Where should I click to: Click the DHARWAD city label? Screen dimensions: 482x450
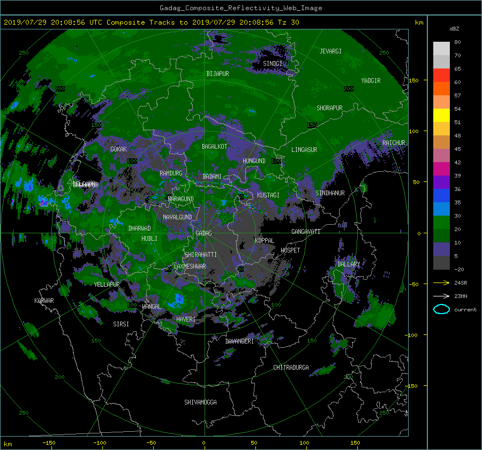pos(139,228)
